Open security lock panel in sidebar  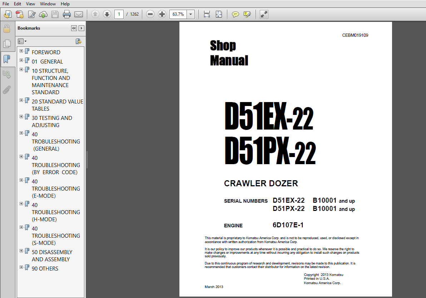coord(7,29)
